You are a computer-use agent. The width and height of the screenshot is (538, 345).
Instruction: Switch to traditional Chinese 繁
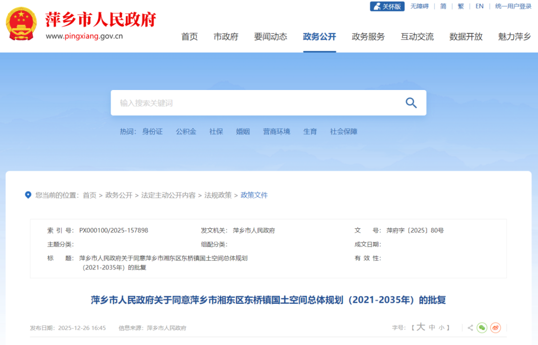point(461,6)
